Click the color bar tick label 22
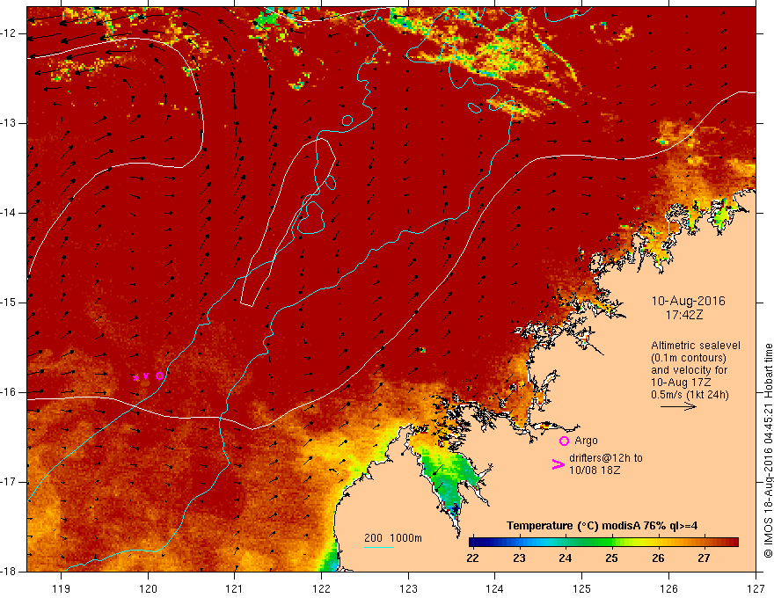The width and height of the screenshot is (774, 598). point(472,558)
